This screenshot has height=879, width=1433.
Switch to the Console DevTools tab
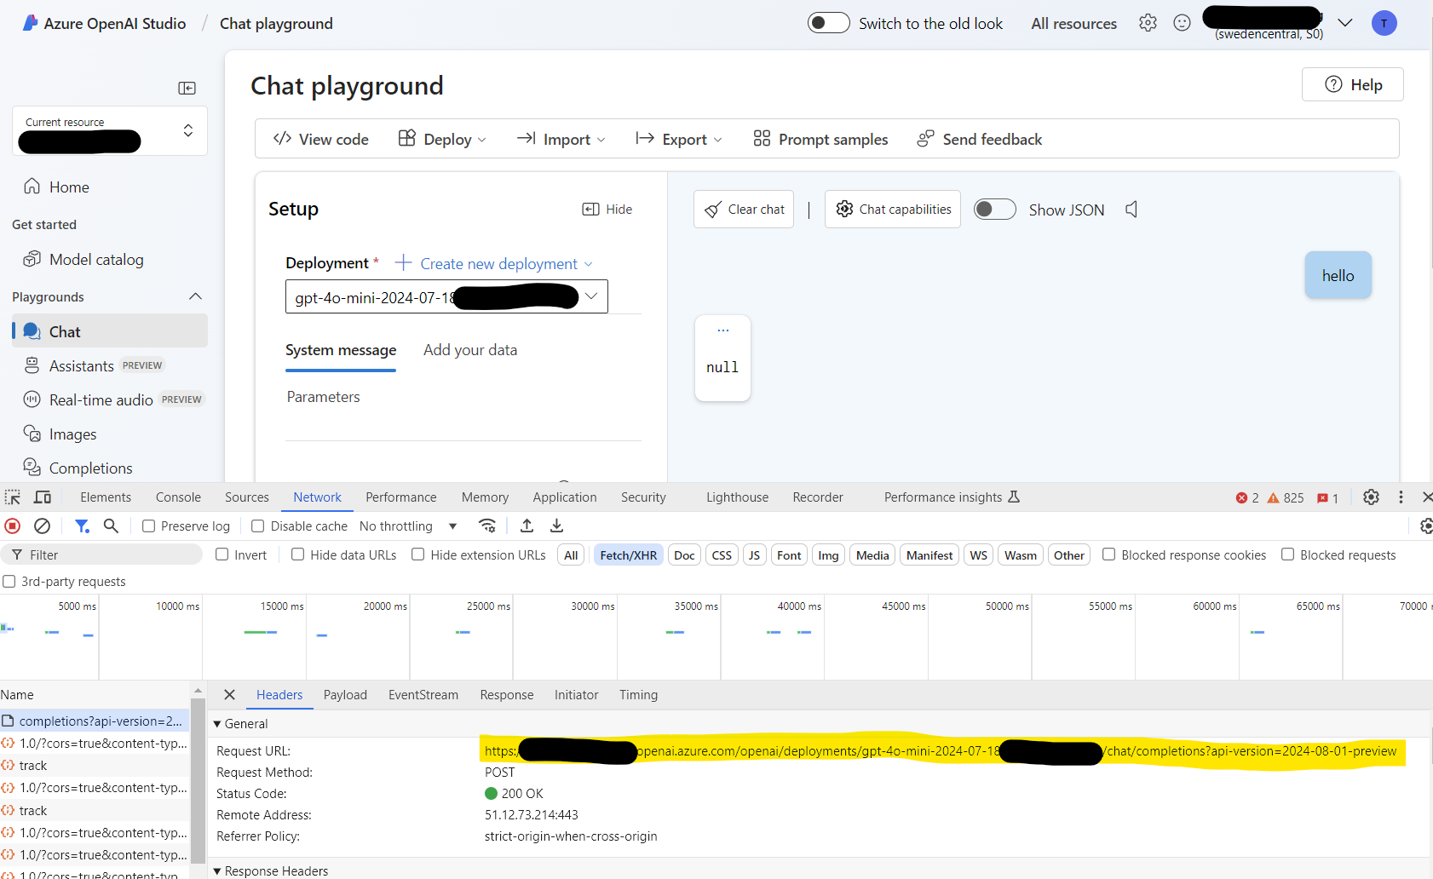click(x=178, y=497)
